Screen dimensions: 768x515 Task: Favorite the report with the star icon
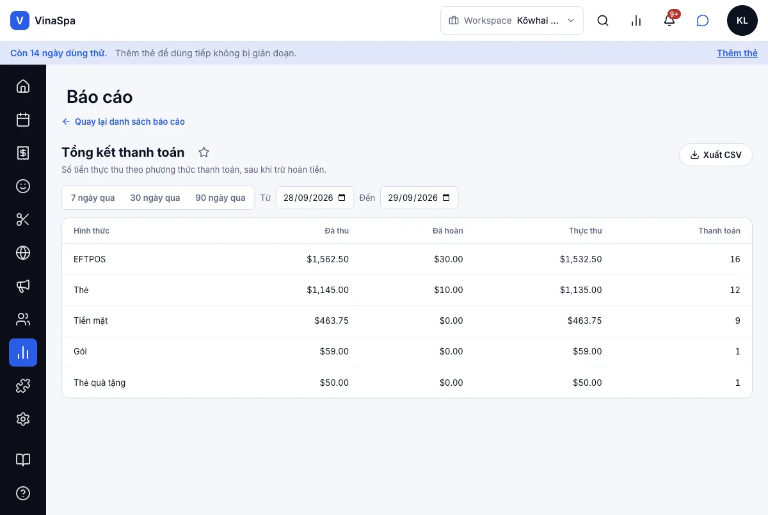204,152
